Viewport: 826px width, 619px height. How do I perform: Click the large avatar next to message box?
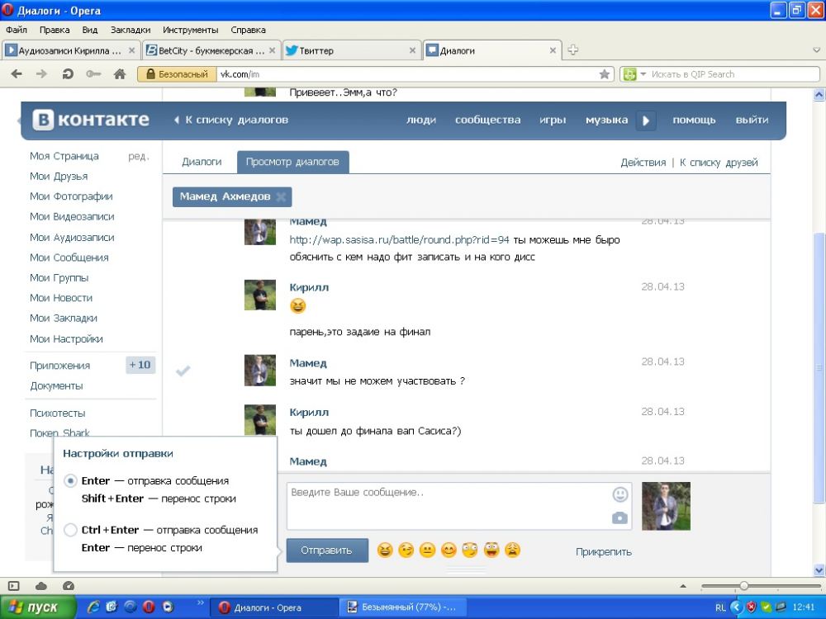(x=667, y=507)
